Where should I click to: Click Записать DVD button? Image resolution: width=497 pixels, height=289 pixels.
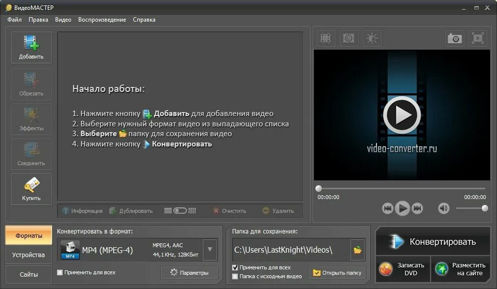403,269
